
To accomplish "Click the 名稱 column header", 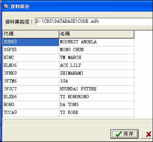I will tap(97, 34).
